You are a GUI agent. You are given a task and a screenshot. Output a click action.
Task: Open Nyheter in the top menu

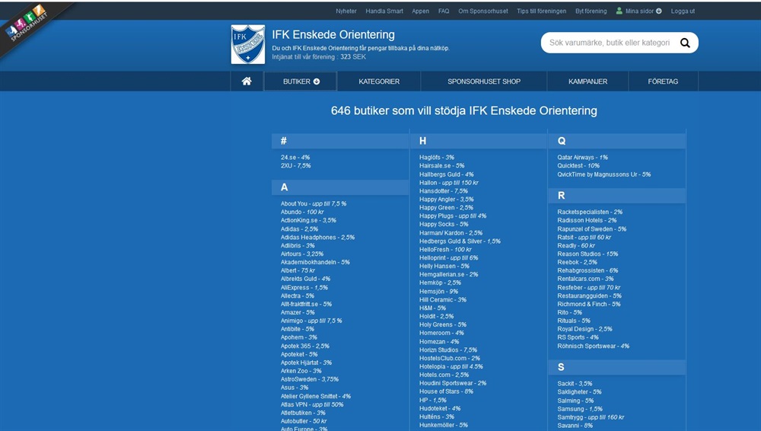pos(346,11)
